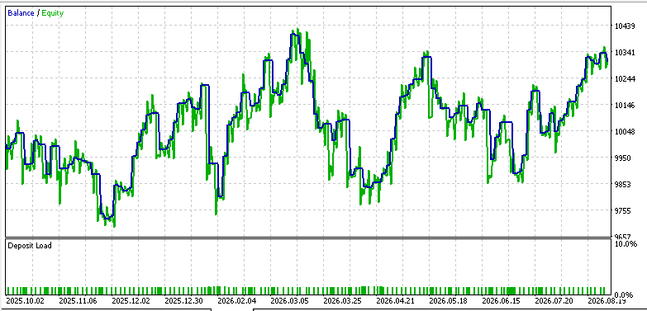Click the Balance legend label
The width and height of the screenshot is (647, 311).
coord(21,13)
